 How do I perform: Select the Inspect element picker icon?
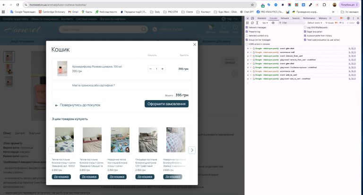(248, 18)
